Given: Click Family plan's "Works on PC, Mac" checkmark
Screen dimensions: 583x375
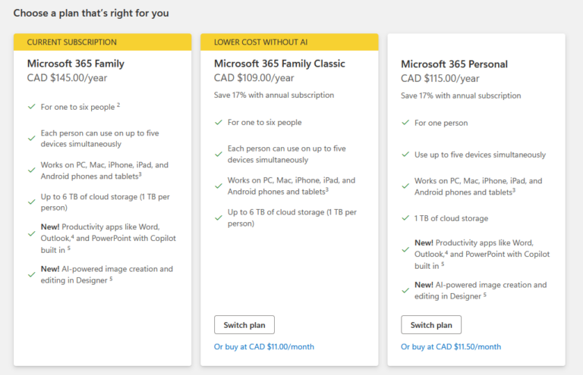Looking at the screenshot, I should (32, 170).
